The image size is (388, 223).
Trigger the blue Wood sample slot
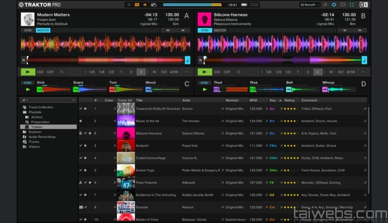point(148,89)
